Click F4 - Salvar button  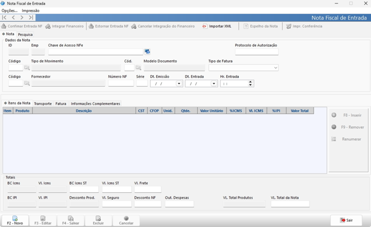(x=71, y=221)
